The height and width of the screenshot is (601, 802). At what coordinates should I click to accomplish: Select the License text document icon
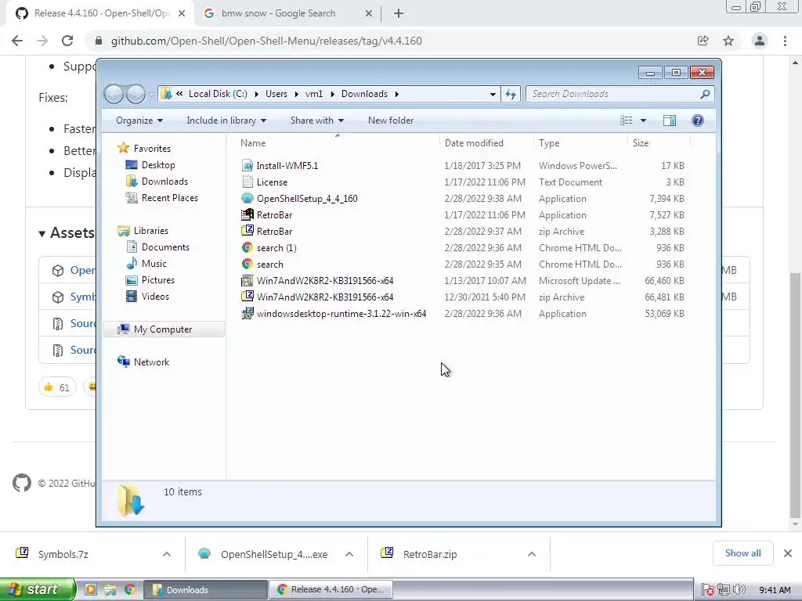point(247,182)
